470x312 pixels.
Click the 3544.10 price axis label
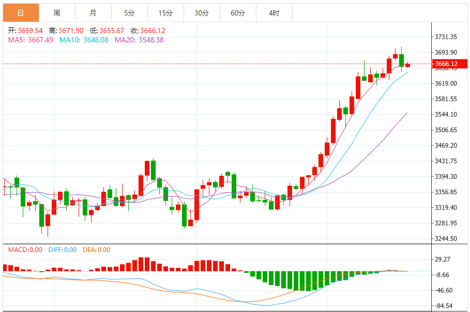click(x=446, y=114)
